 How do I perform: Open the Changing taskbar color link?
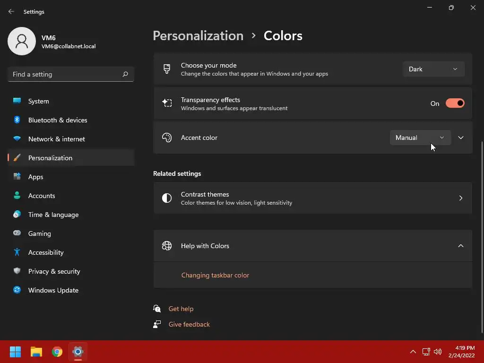tap(215, 275)
